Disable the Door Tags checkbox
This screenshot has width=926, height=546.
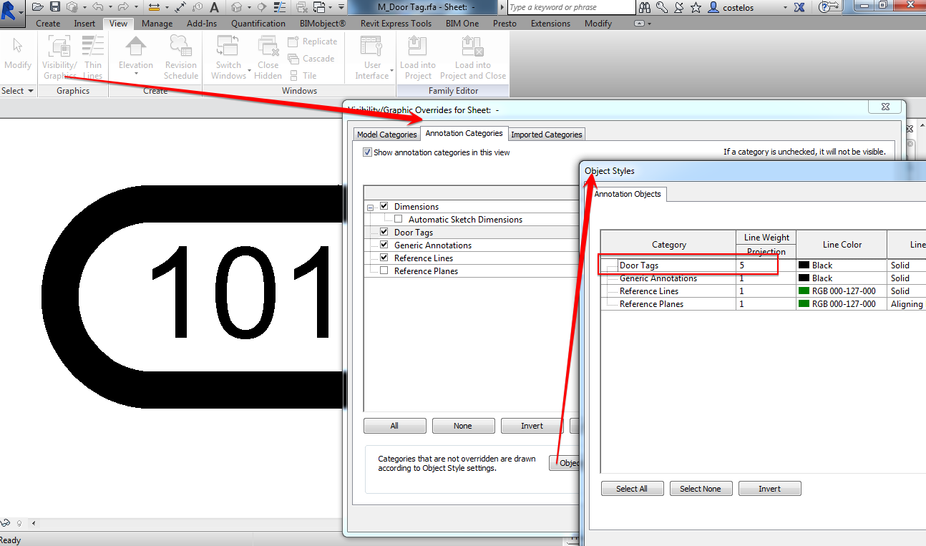click(384, 232)
